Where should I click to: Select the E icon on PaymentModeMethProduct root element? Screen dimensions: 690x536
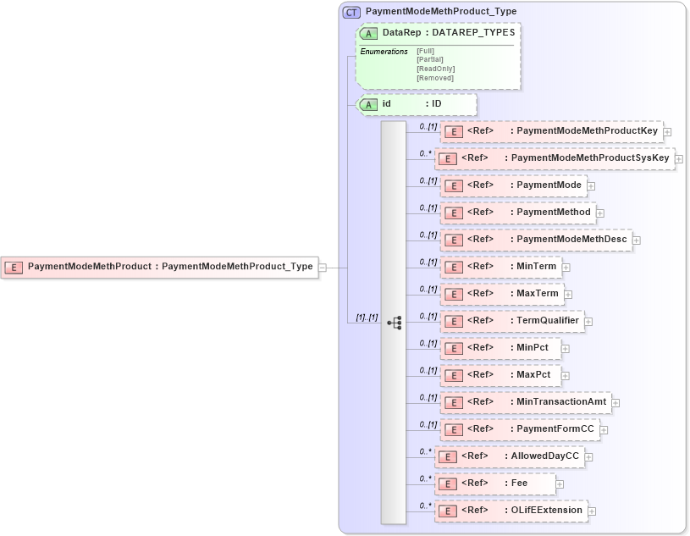point(13,267)
